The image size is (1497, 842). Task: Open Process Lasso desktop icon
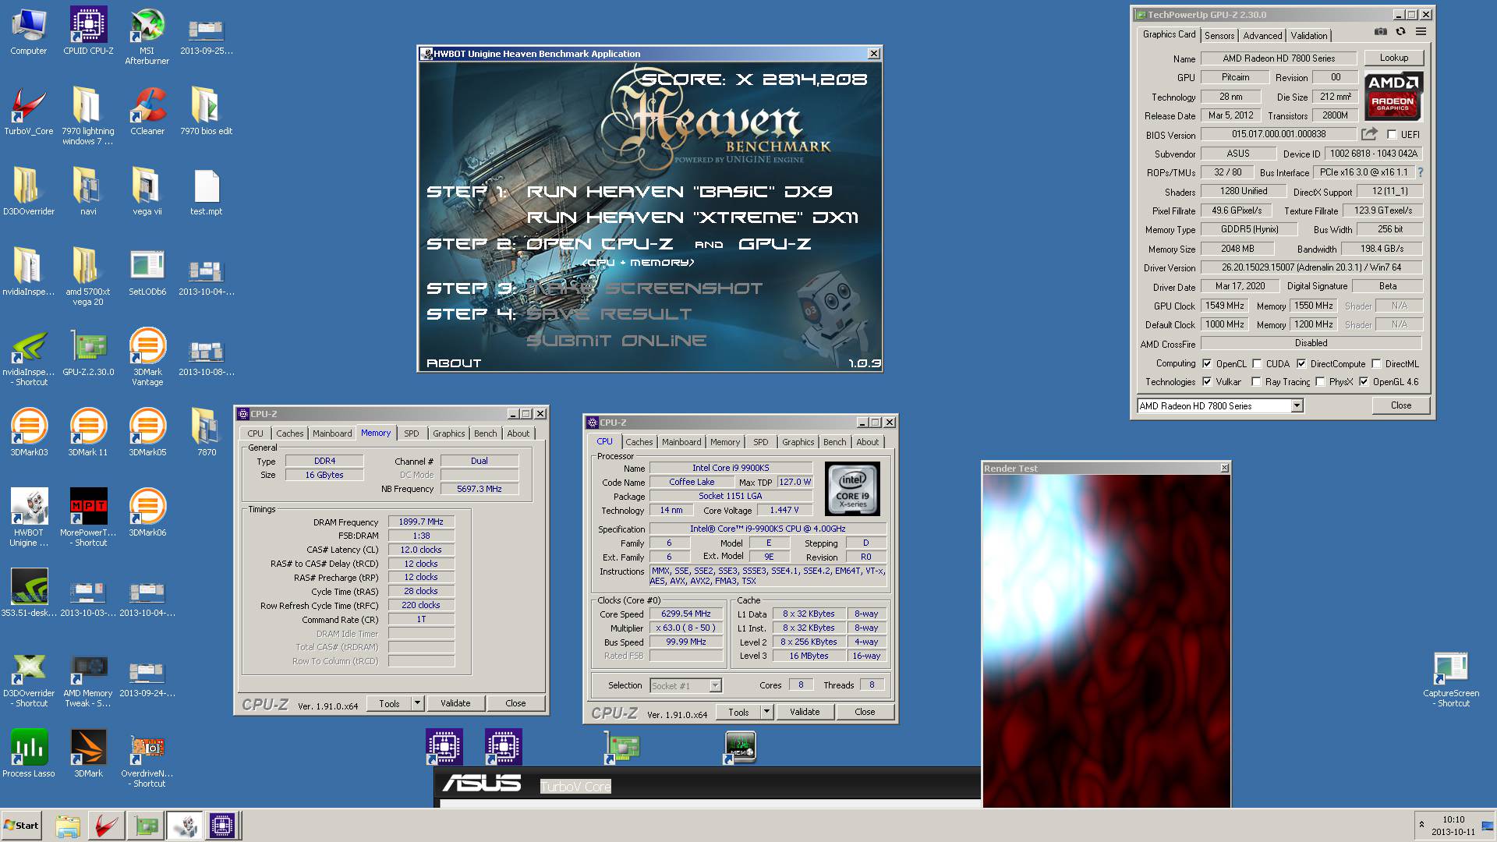point(29,754)
